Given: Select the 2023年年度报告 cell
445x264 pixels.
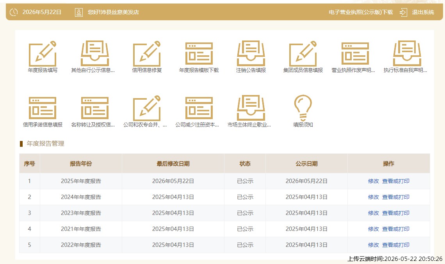Looking at the screenshot, I should tap(81, 213).
